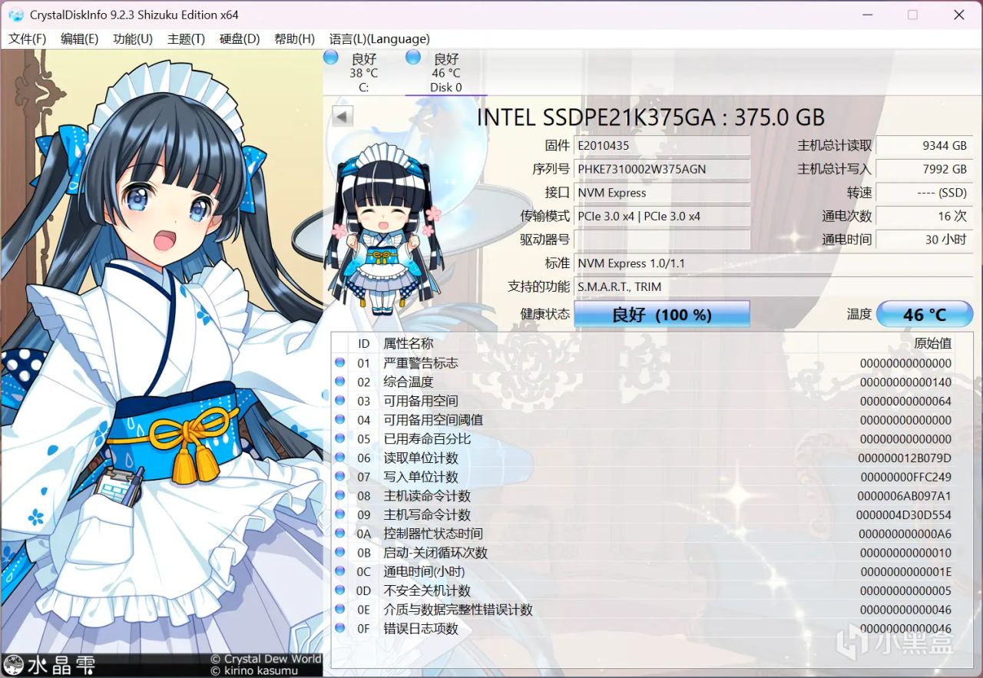Select the 通电时间(小时) raw value 0000000000001E
983x678 pixels.
point(905,571)
